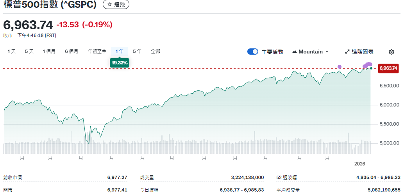Select the 6個月 range tab

click(72, 52)
